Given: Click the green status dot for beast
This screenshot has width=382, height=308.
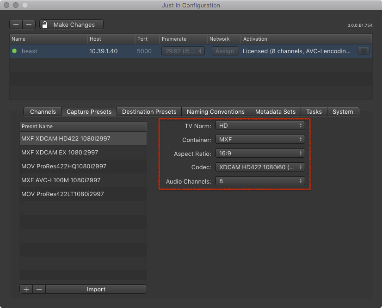Looking at the screenshot, I should 14,51.
